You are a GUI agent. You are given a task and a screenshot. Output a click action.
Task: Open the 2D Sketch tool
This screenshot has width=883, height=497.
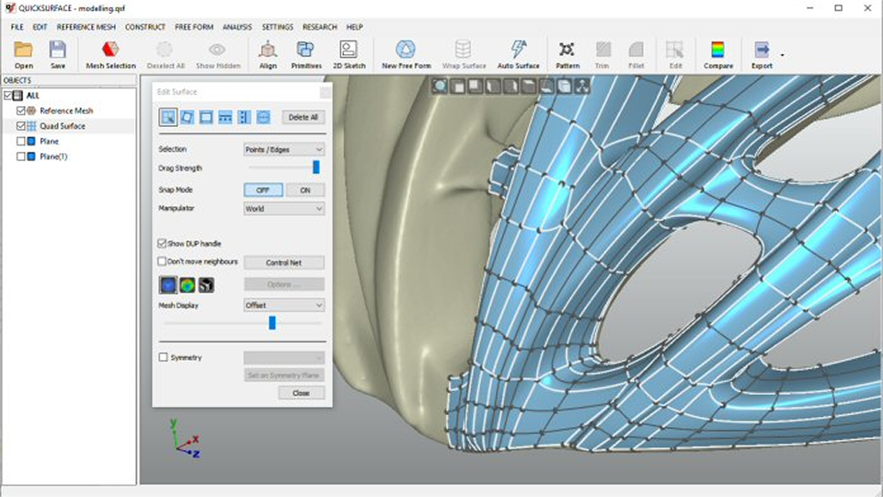pyautogui.click(x=349, y=50)
